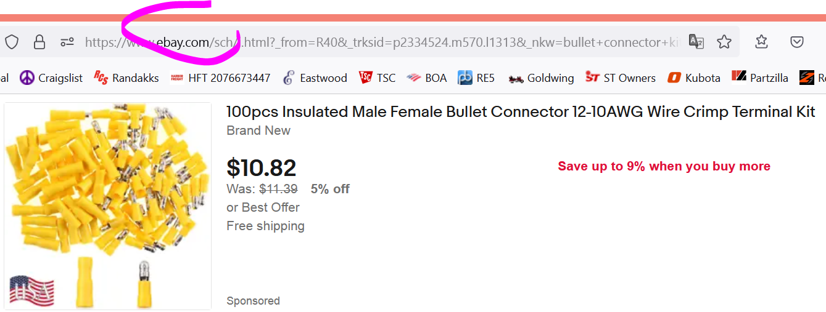Open the bookmarks star tray icon
Image resolution: width=826 pixels, height=312 pixels.
(x=762, y=42)
